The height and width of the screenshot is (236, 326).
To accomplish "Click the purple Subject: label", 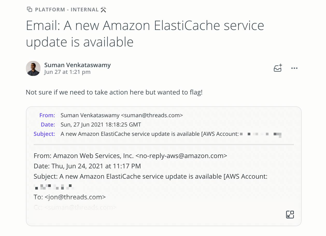I will point(44,134).
